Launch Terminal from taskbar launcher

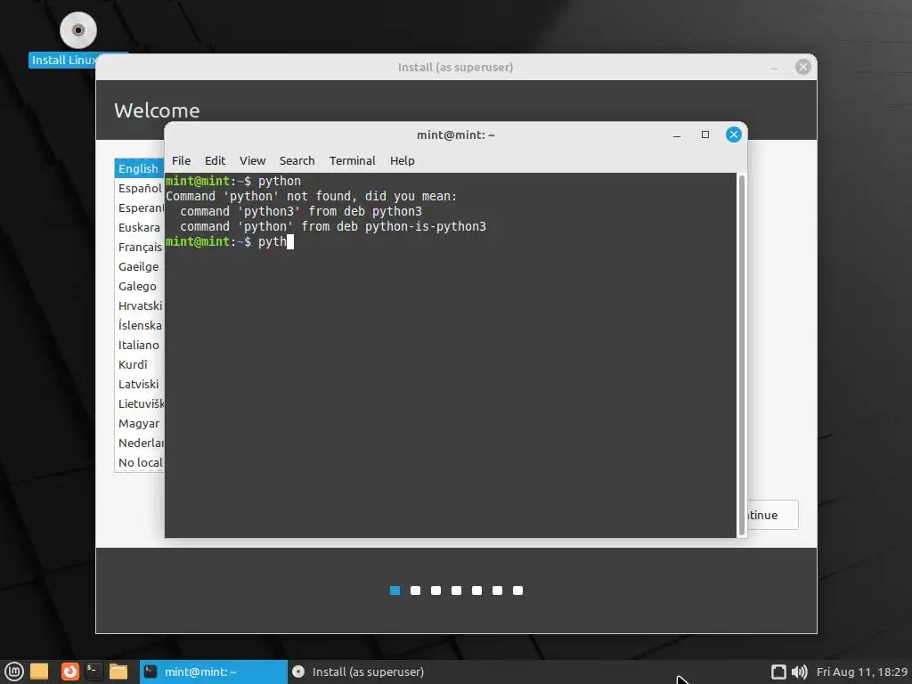click(94, 672)
